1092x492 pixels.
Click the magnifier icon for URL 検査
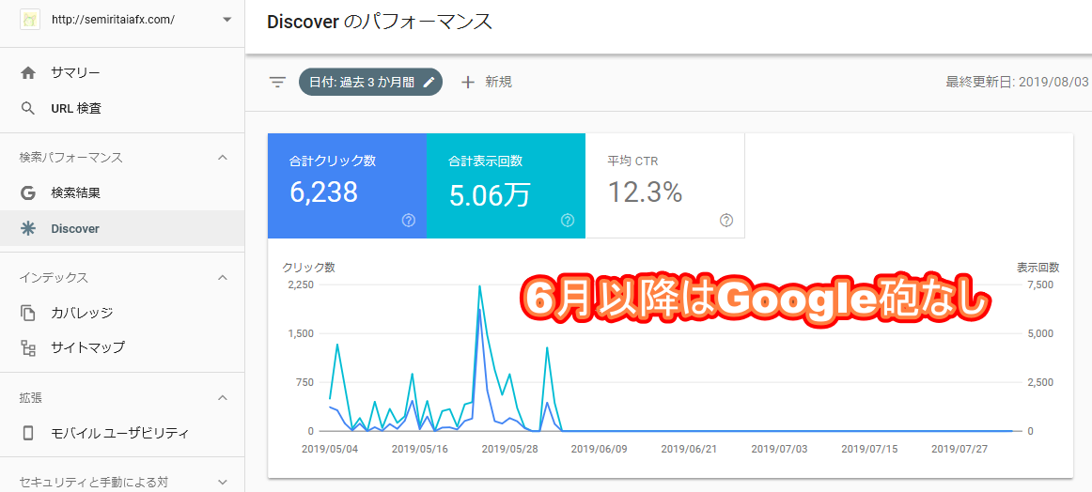tap(28, 109)
